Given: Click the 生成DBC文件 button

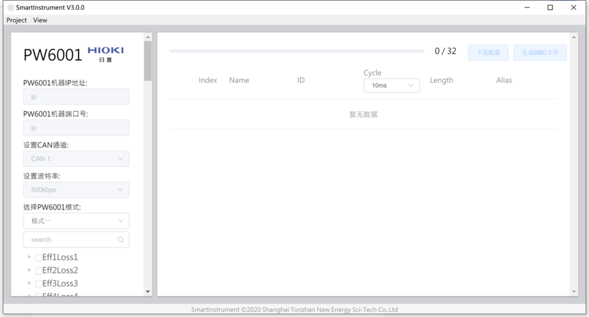Looking at the screenshot, I should click(540, 53).
